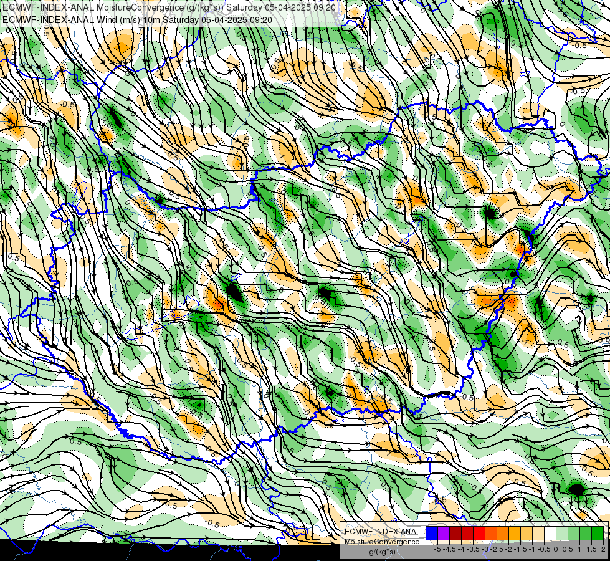
Task: Pick the white swatch in the legend
Action: tap(550, 533)
